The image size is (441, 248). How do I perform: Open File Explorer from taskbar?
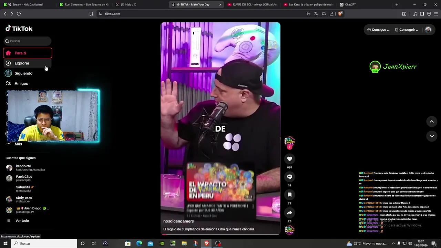[x=184, y=244]
